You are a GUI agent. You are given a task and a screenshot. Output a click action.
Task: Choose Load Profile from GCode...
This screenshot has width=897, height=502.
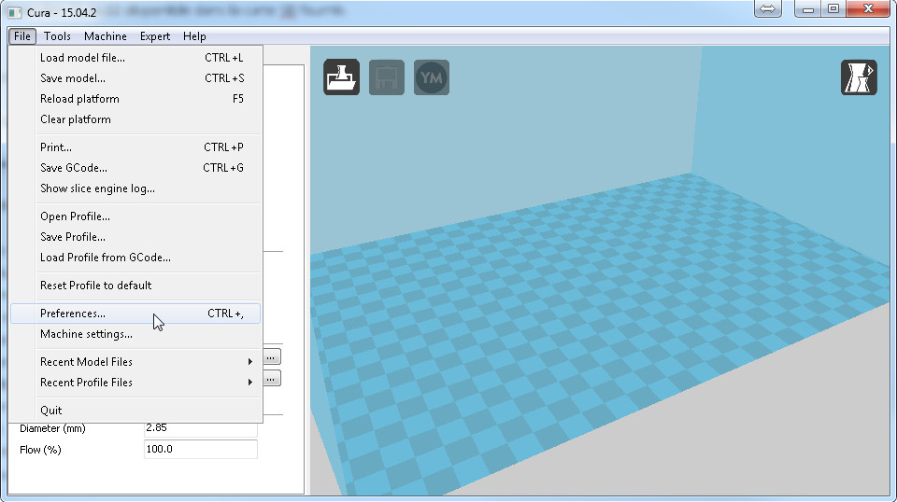(x=135, y=258)
